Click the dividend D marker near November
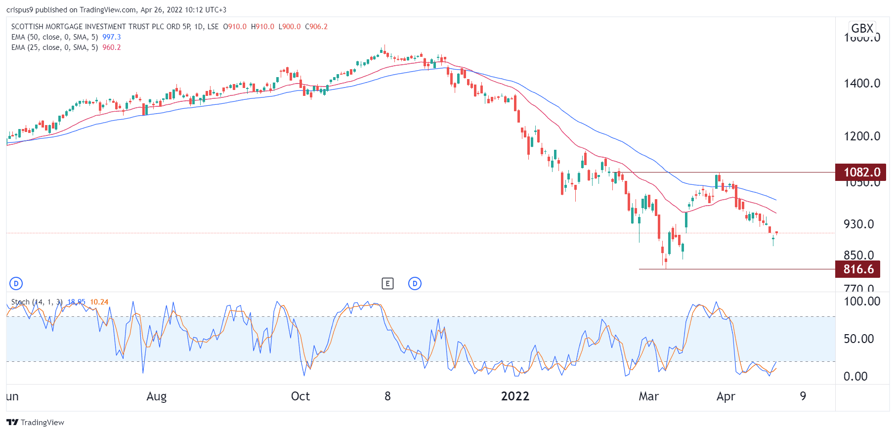 point(415,284)
